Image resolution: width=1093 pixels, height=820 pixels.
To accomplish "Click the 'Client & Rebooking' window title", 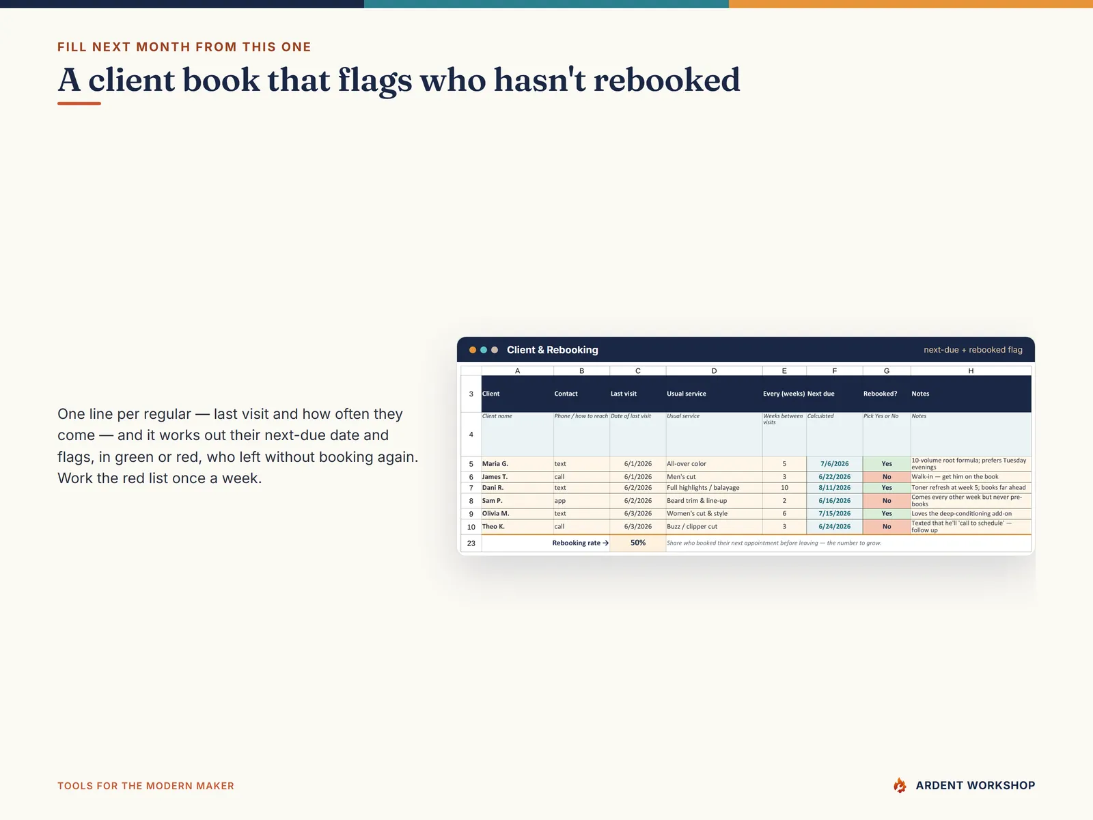I will click(x=552, y=350).
